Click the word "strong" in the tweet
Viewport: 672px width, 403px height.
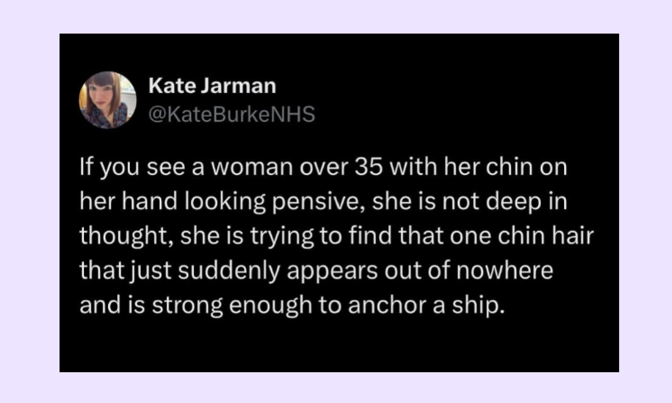(187, 305)
